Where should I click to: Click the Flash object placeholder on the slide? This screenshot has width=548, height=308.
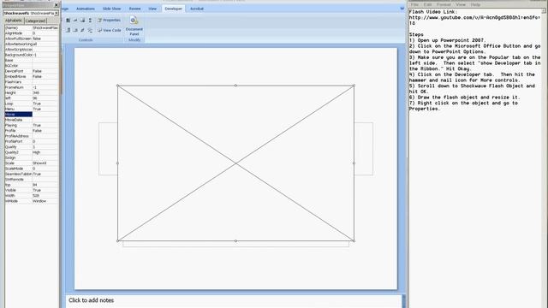point(236,163)
